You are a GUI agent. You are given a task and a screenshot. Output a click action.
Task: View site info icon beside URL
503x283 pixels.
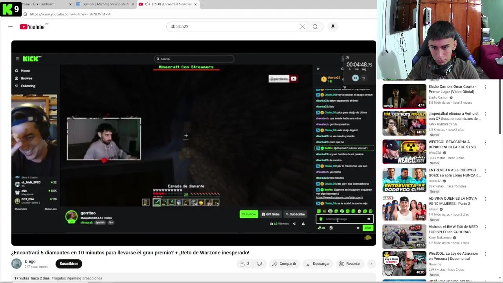[25, 14]
